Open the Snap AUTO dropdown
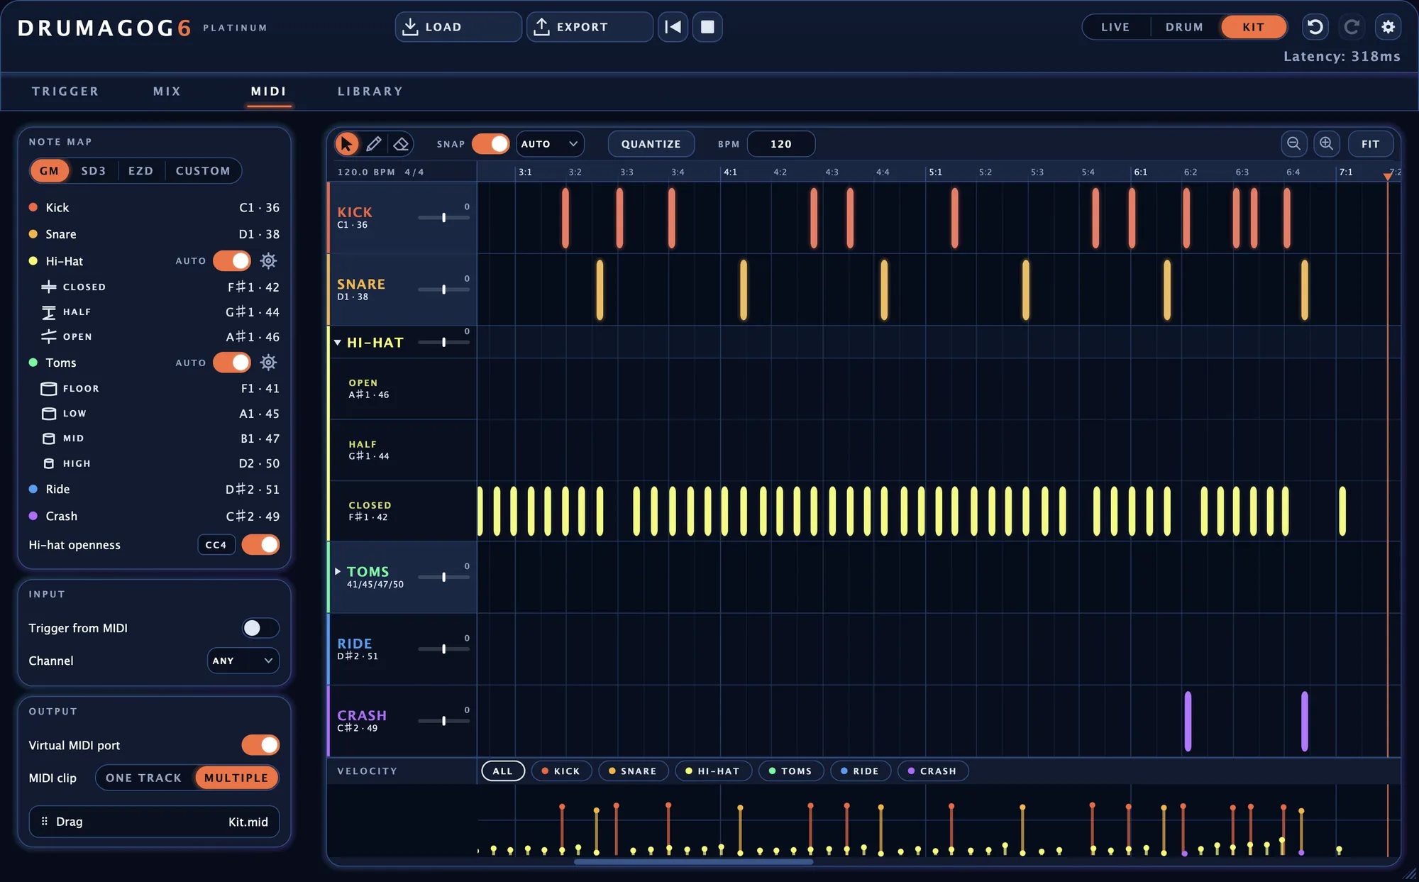This screenshot has width=1419, height=882. 550,144
